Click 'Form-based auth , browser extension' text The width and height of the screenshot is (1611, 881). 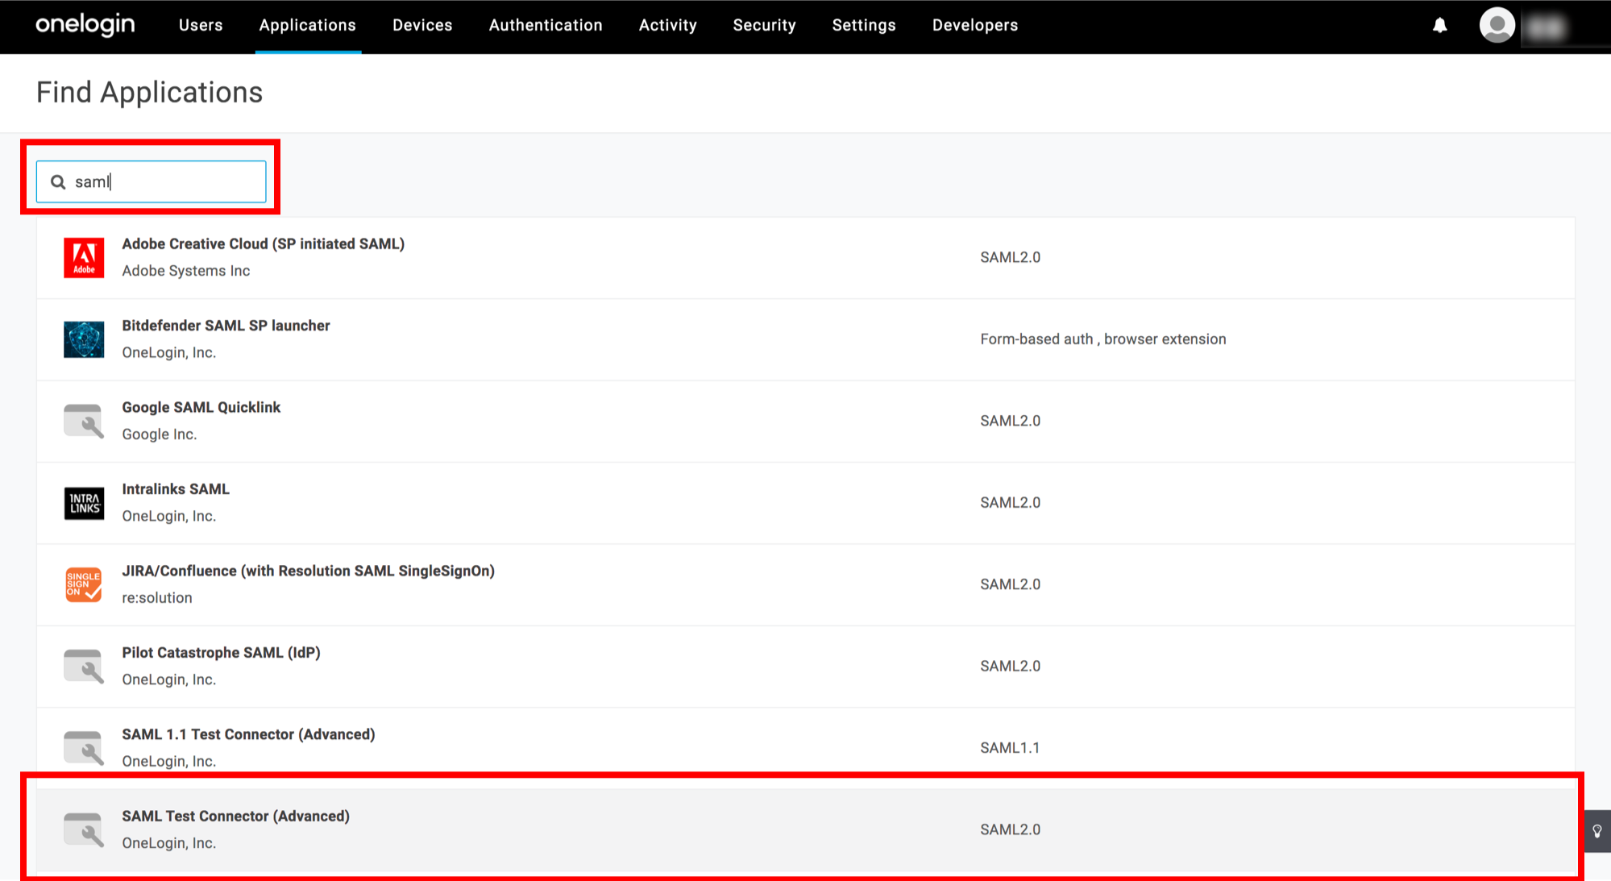1103,339
